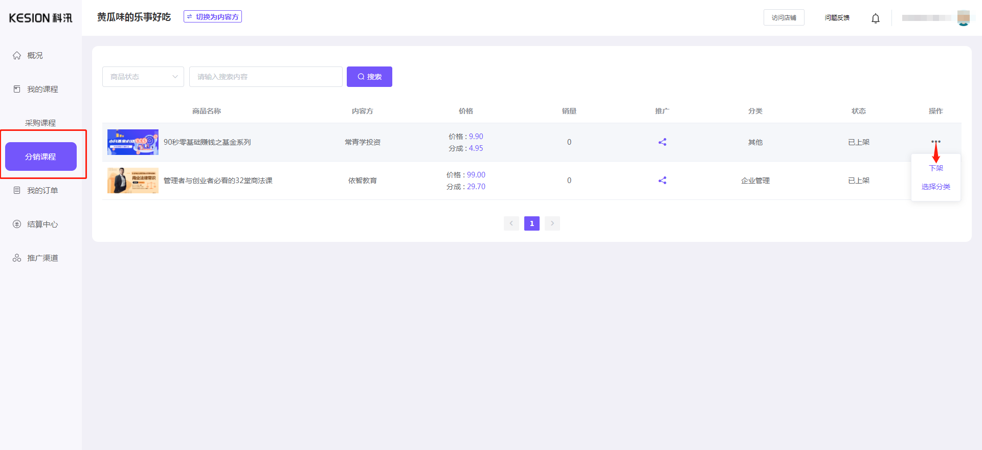Expand 我的课程 sidebar section
This screenshot has width=982, height=450.
point(42,89)
